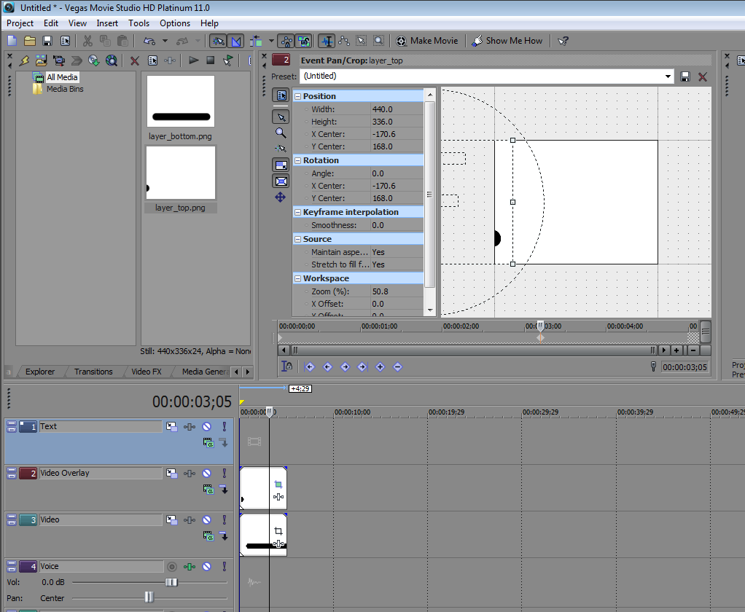The image size is (745, 612).
Task: Select the Zoom Edit tool in Pan/Crop
Action: point(281,133)
